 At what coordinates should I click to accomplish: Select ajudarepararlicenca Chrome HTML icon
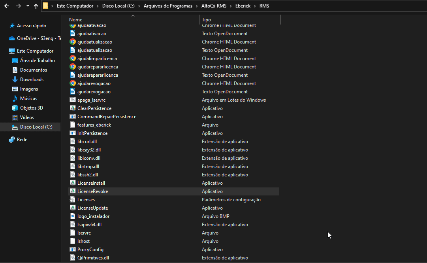coord(72,66)
